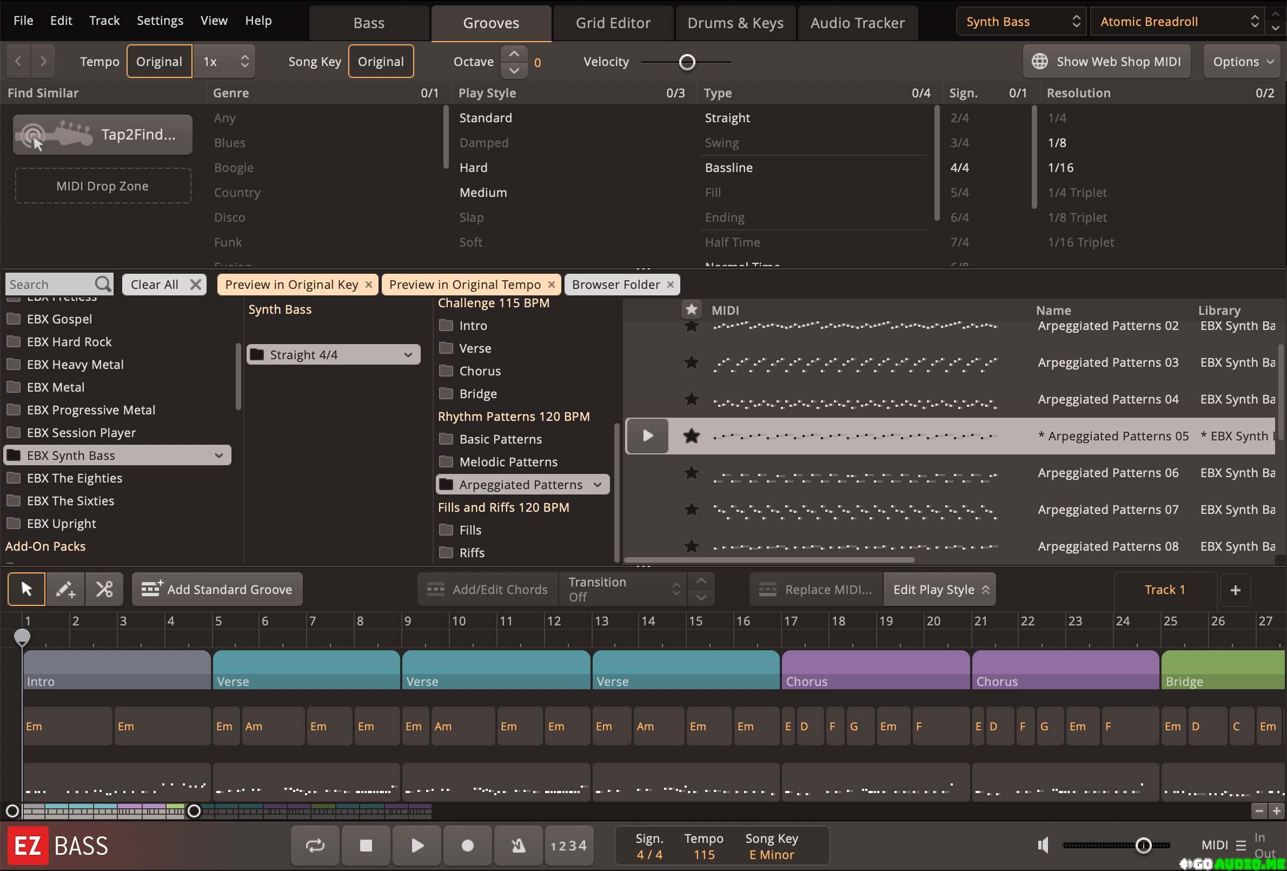Switch to the Audio Tracker tab

point(857,23)
